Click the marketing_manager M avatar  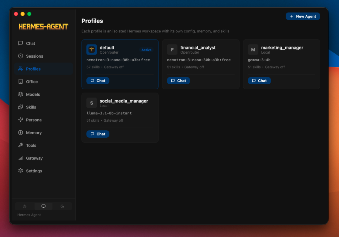click(x=253, y=50)
